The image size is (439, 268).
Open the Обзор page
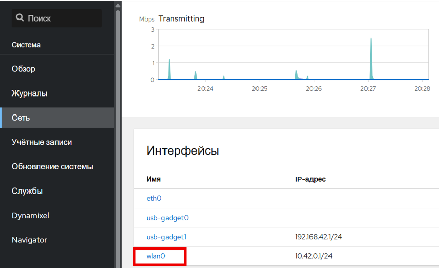pyautogui.click(x=24, y=69)
